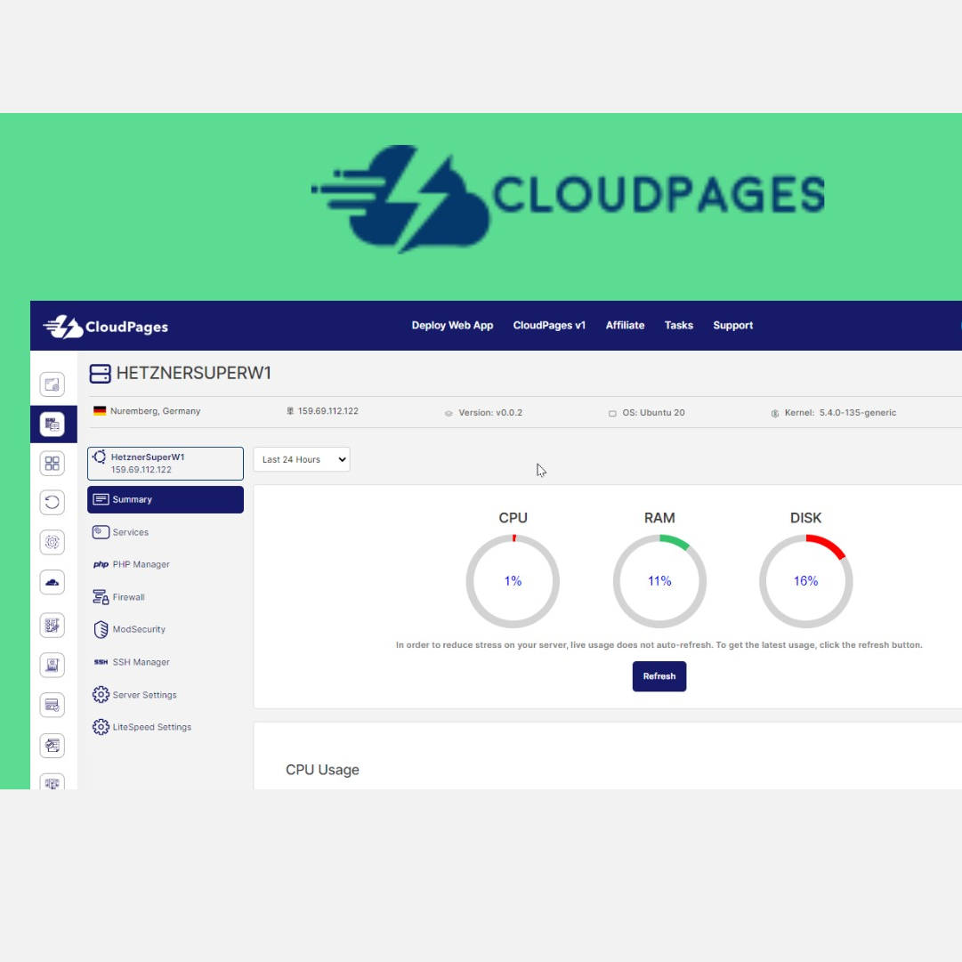Open the four-squares grid sidebar icon
The image size is (962, 962).
pos(53,464)
